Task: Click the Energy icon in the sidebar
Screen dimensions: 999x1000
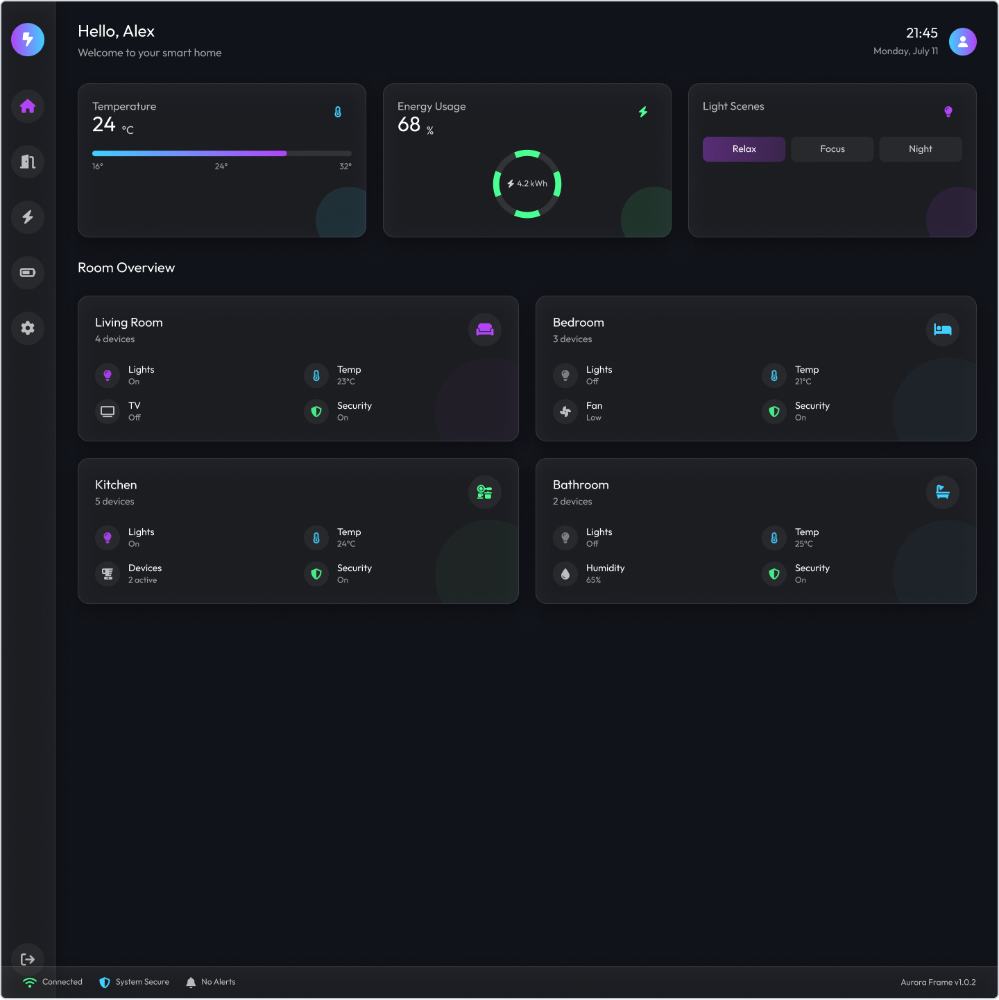Action: tap(28, 217)
